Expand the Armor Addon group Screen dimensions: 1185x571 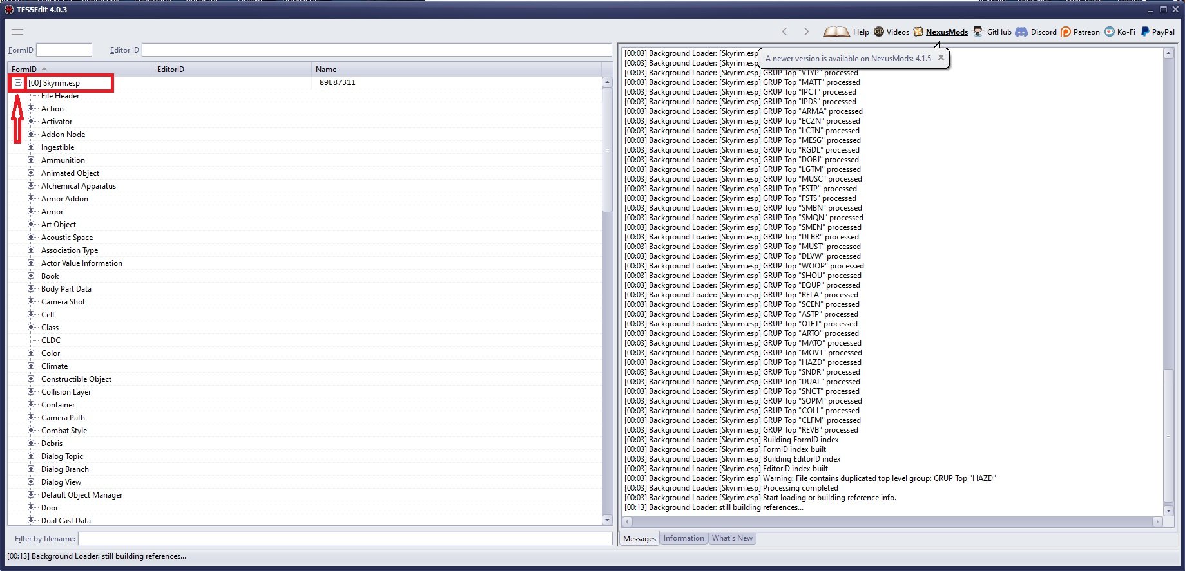tap(31, 198)
